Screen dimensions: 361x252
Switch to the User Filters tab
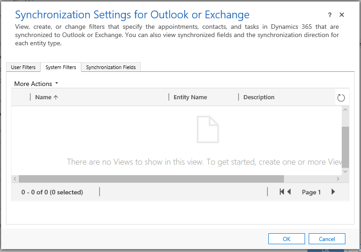click(23, 67)
